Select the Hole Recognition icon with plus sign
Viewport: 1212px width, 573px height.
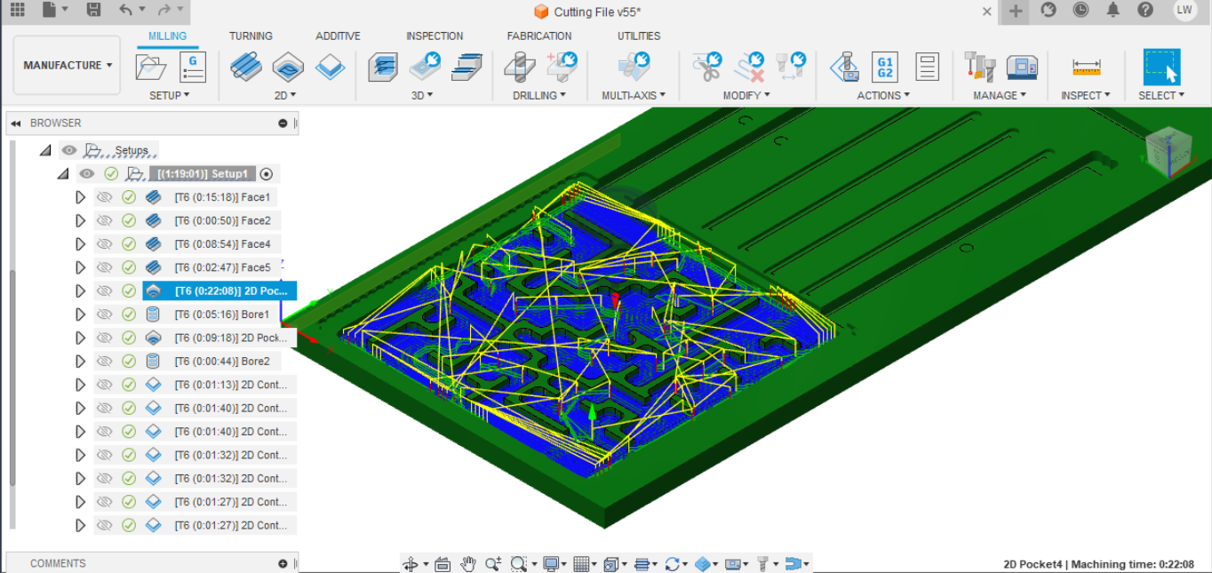[x=562, y=67]
